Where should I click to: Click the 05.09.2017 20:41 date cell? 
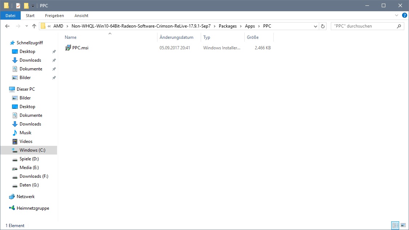175,48
